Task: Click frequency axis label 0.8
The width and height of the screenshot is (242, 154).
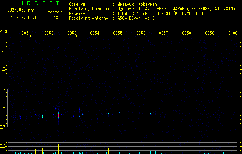Action: point(3,108)
